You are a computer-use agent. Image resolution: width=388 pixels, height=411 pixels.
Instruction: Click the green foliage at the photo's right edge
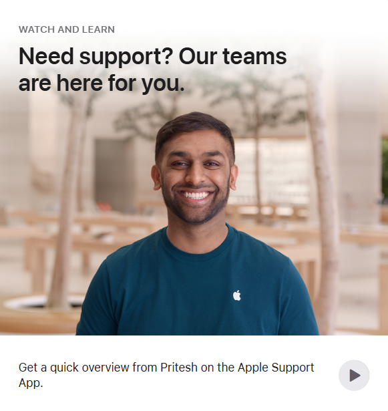385,170
